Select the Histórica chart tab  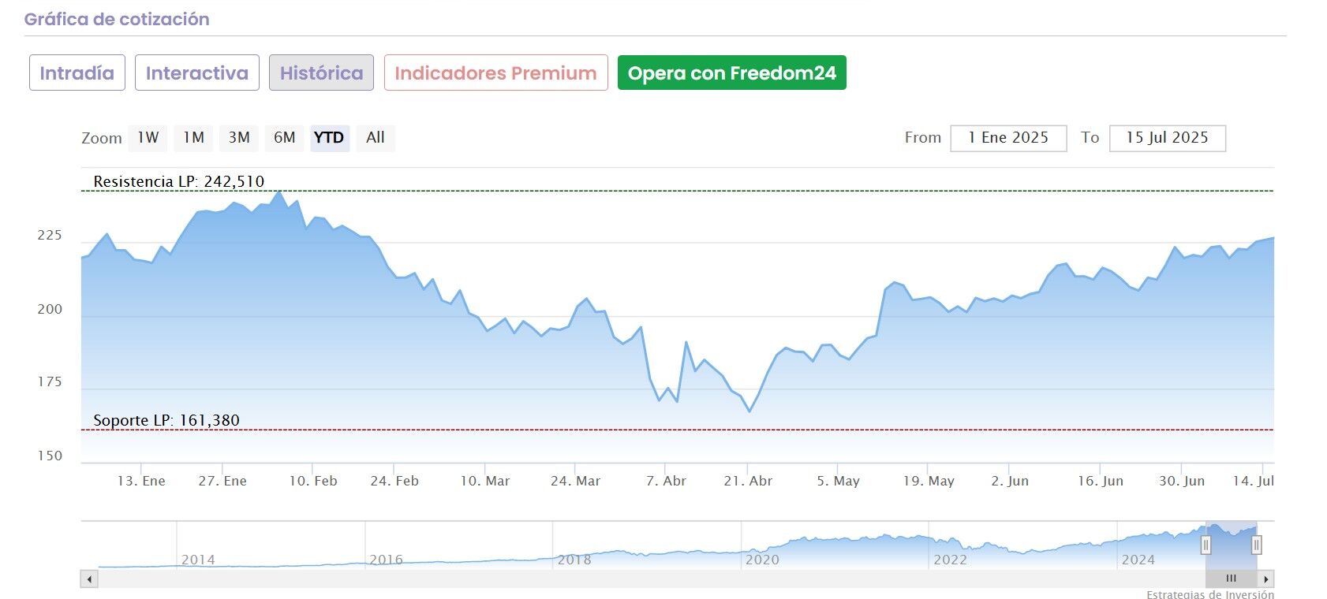click(321, 73)
